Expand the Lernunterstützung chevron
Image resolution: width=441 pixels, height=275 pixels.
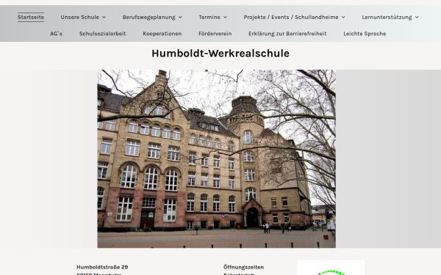(x=417, y=17)
